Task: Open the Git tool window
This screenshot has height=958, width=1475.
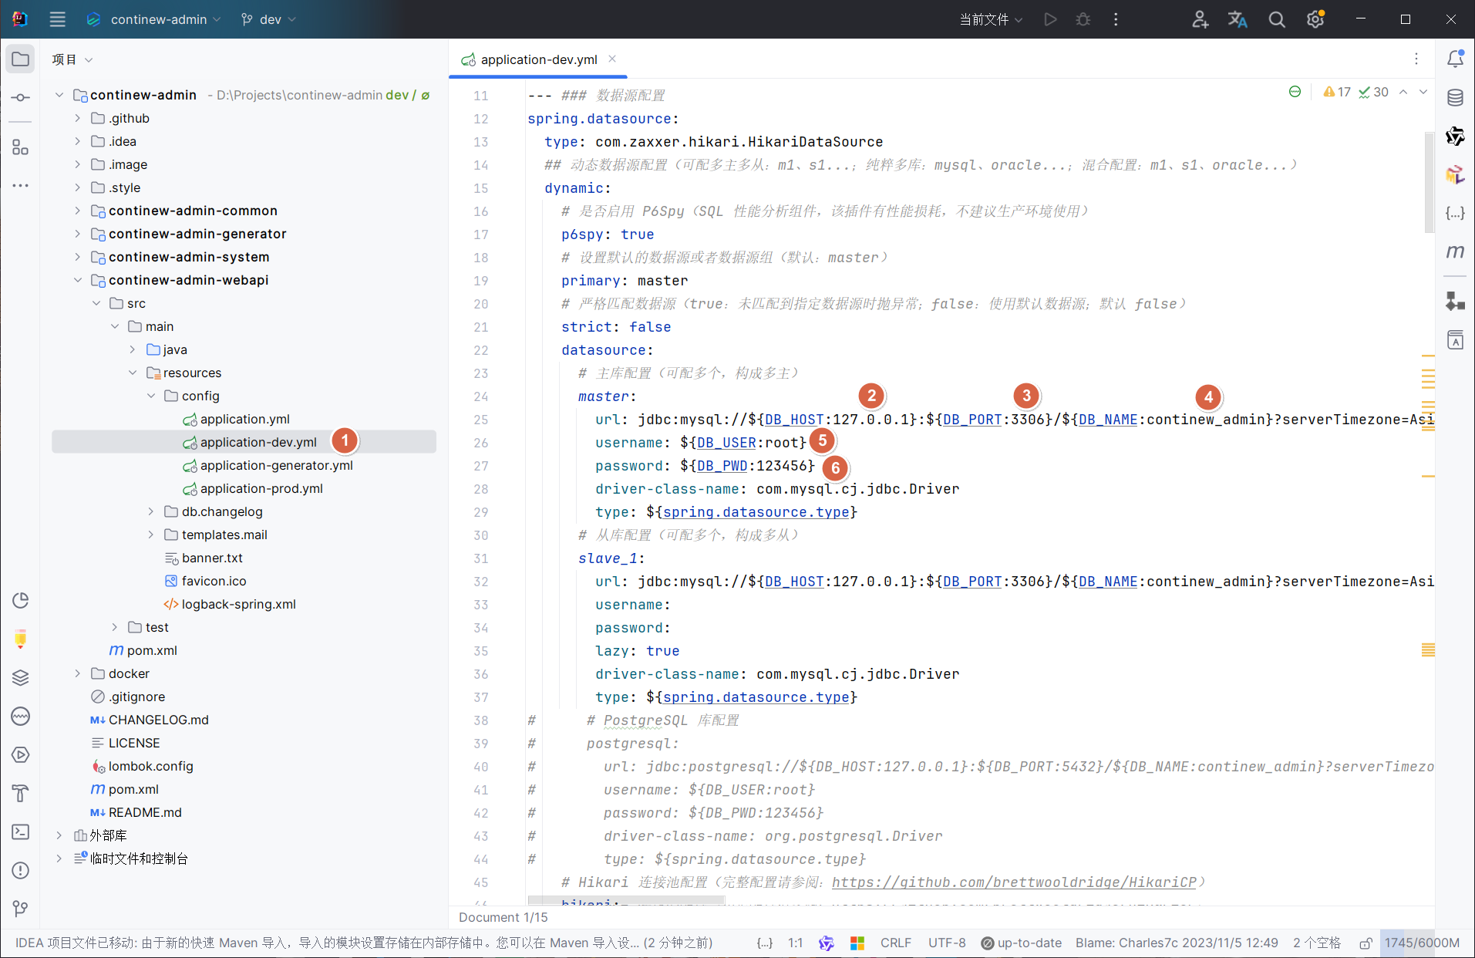Action: (x=21, y=909)
